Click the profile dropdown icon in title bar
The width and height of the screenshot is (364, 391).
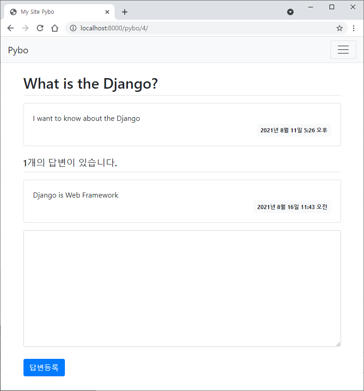[290, 12]
